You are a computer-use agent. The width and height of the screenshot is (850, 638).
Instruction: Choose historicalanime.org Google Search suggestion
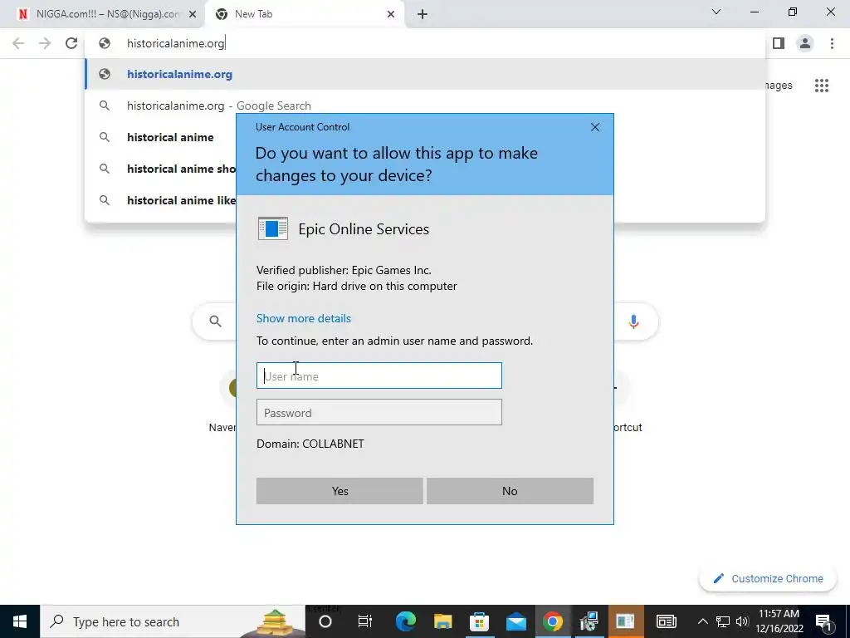(x=426, y=106)
